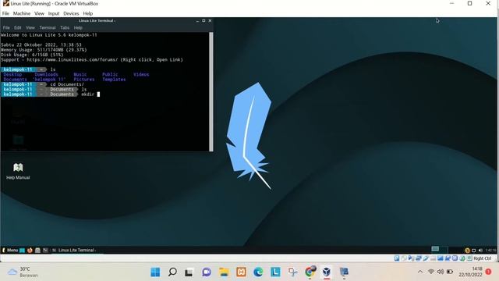
Task: Click the VirtualBox audio status icon
Action: coord(411,258)
